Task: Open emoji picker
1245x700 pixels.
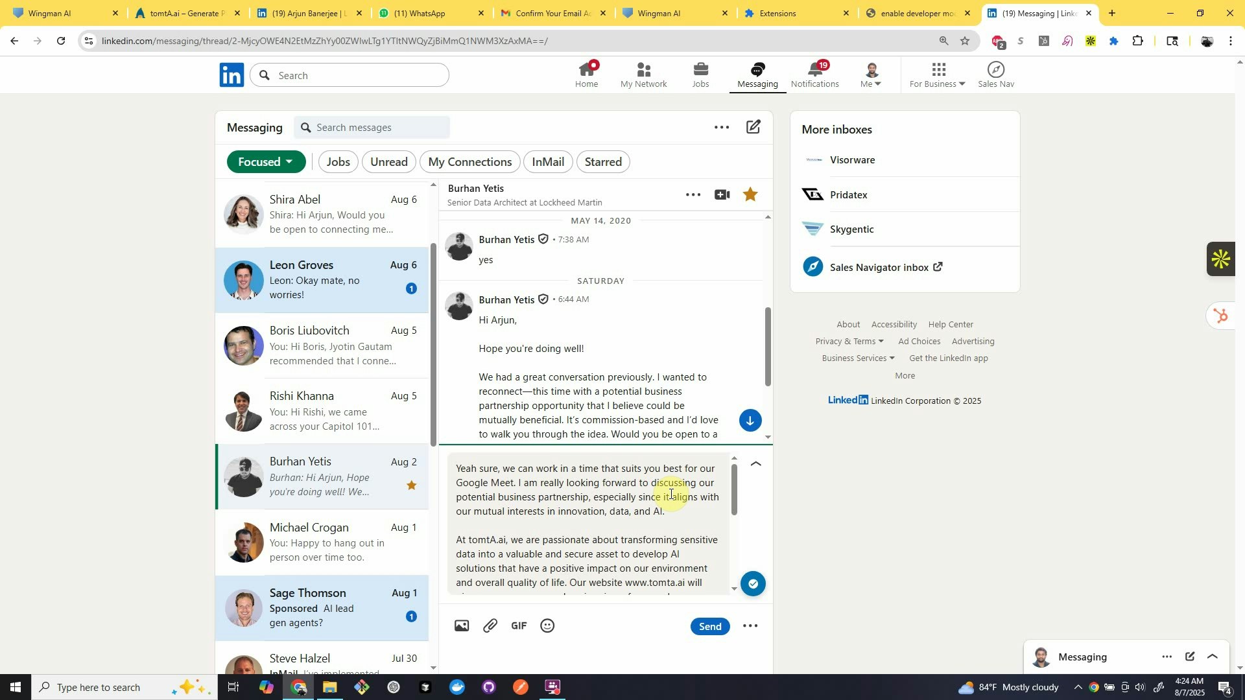Action: (547, 626)
